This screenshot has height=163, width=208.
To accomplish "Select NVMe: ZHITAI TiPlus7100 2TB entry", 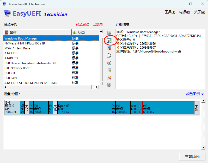I will (51, 43).
